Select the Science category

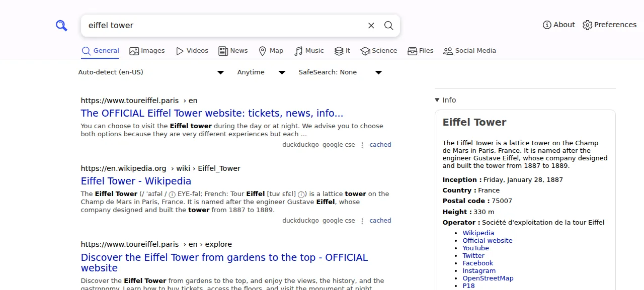(x=379, y=51)
